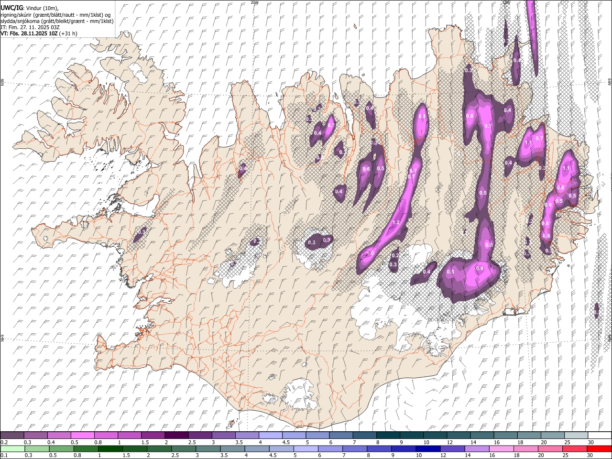
Task: Pick lower legend pink swatch between 18 and 20
Action: [x=526, y=449]
